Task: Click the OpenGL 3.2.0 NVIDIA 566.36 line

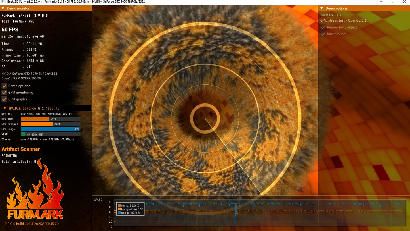Action: pyautogui.click(x=21, y=78)
